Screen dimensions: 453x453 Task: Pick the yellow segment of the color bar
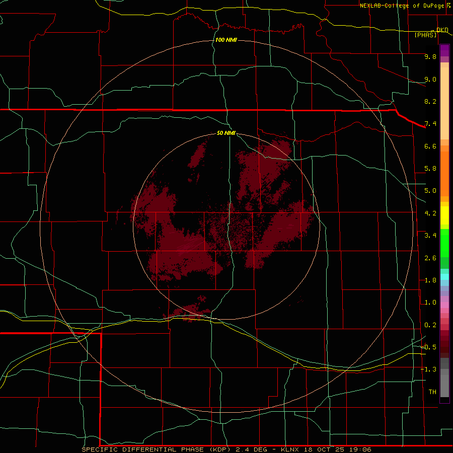(444, 215)
